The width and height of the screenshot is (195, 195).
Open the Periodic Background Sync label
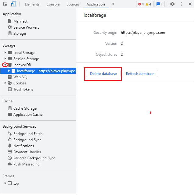tap(34, 159)
